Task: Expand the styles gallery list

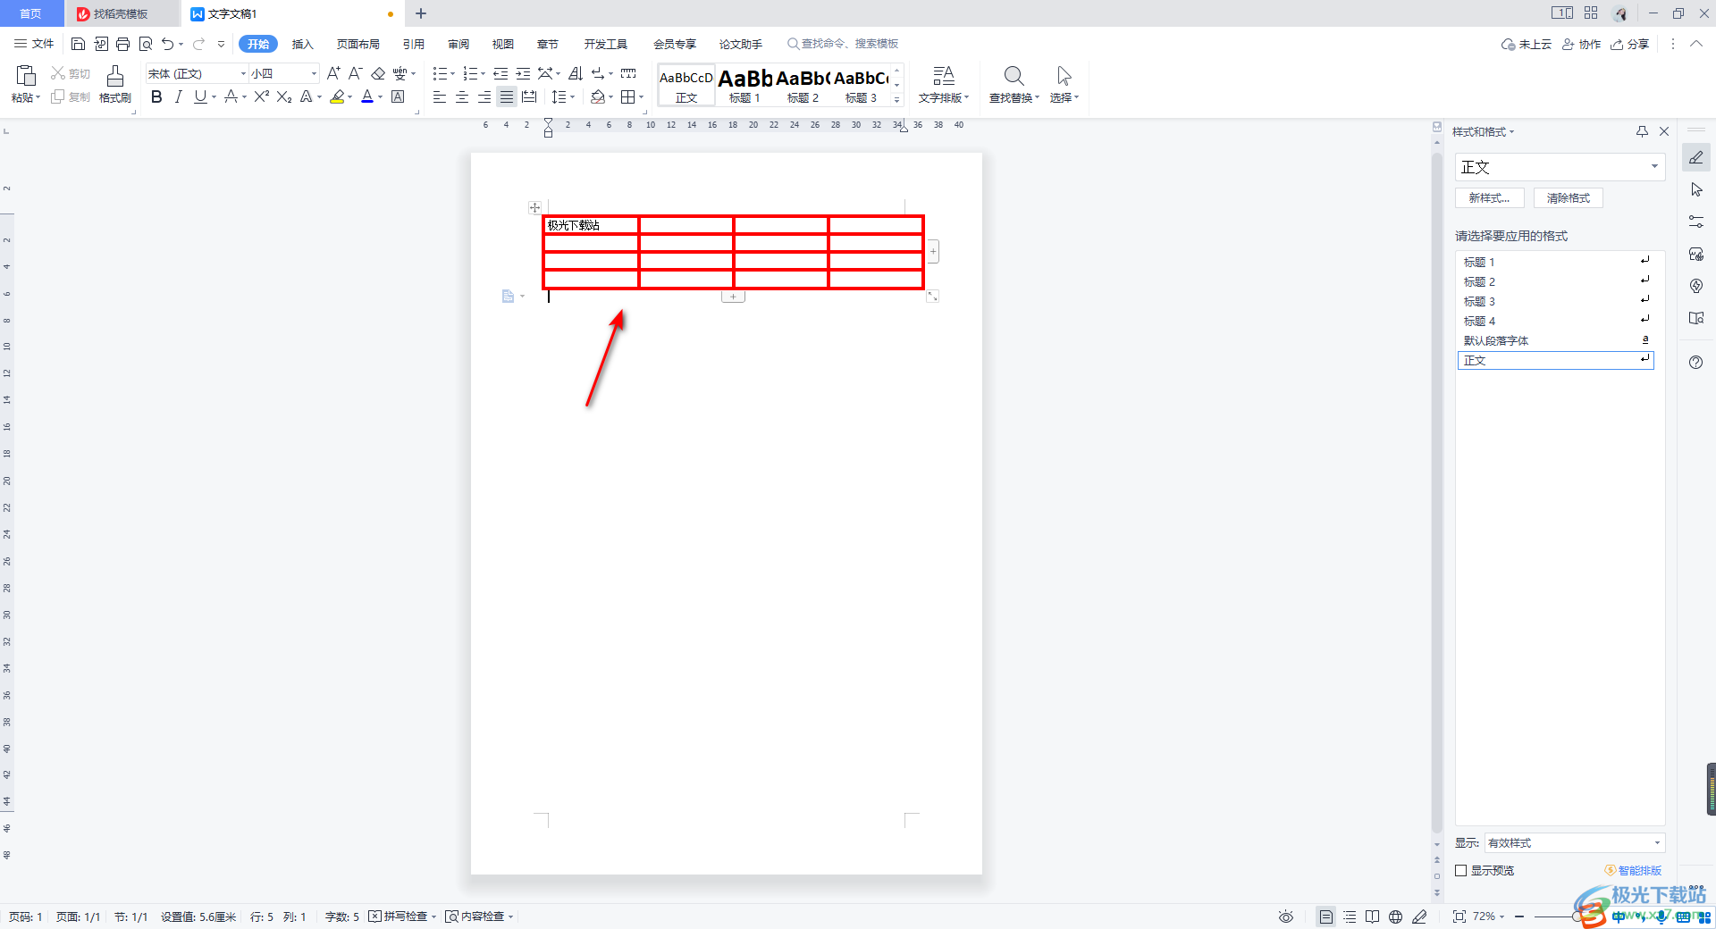Action: point(897,100)
